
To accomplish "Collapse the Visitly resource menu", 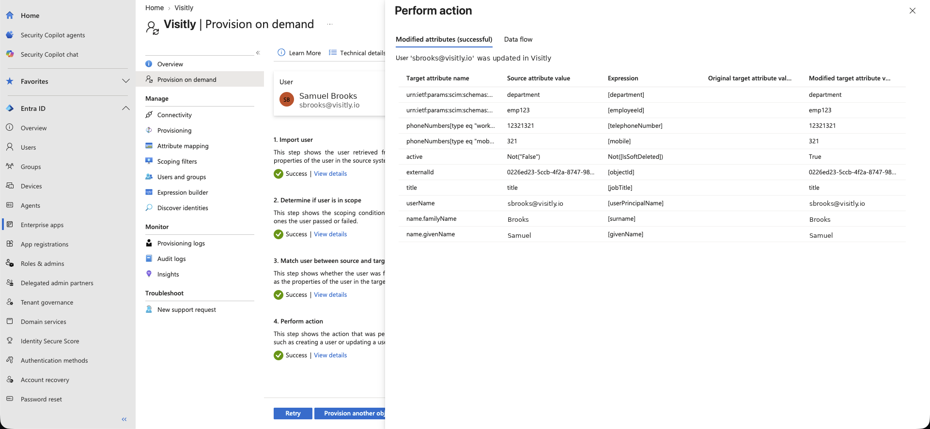I will (x=258, y=53).
